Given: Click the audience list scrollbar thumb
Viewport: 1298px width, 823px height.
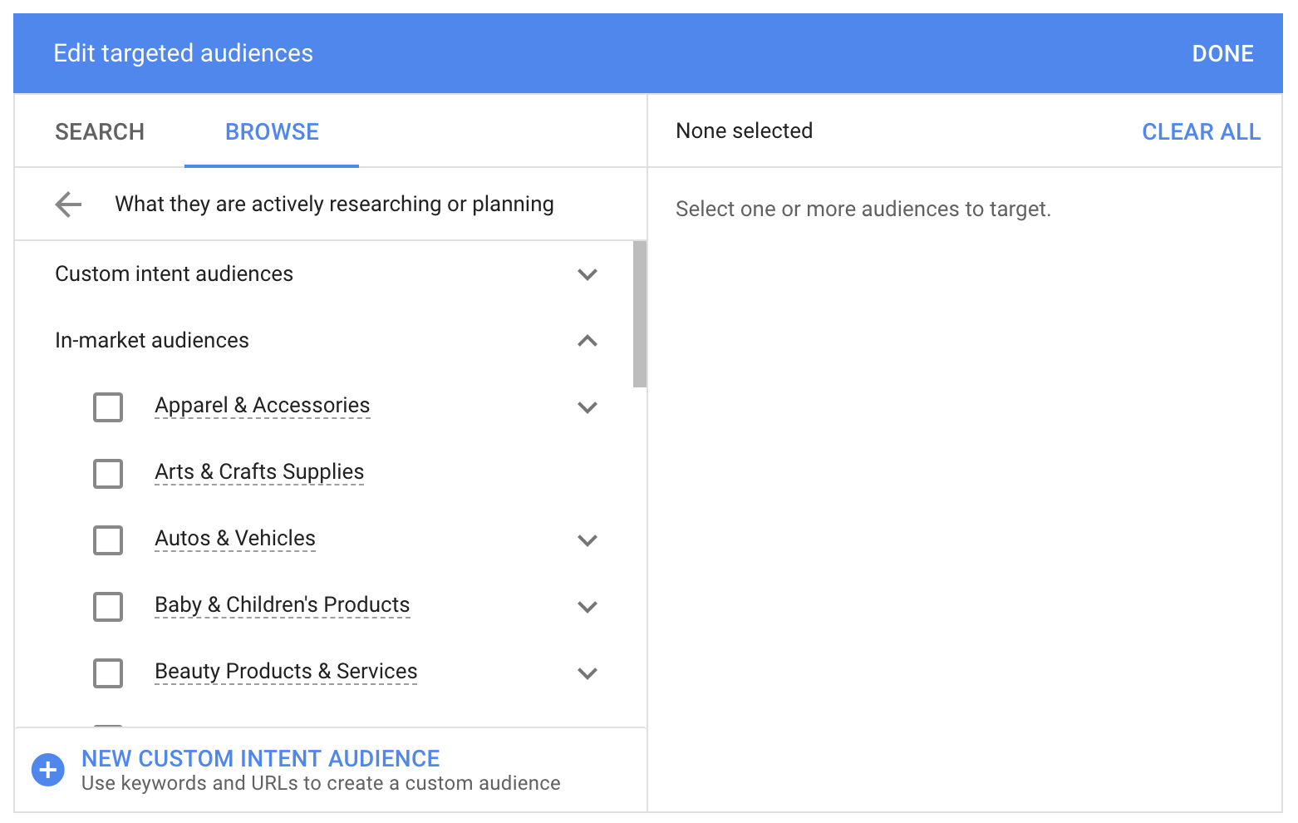Looking at the screenshot, I should coord(639,314).
